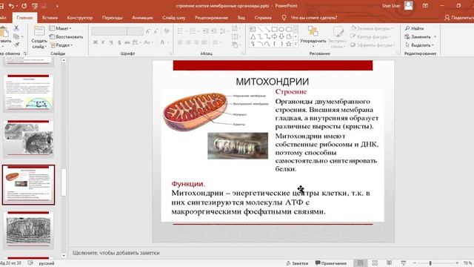Open the Макет layout dropdown
The width and height of the screenshot is (474, 267).
pos(61,28)
